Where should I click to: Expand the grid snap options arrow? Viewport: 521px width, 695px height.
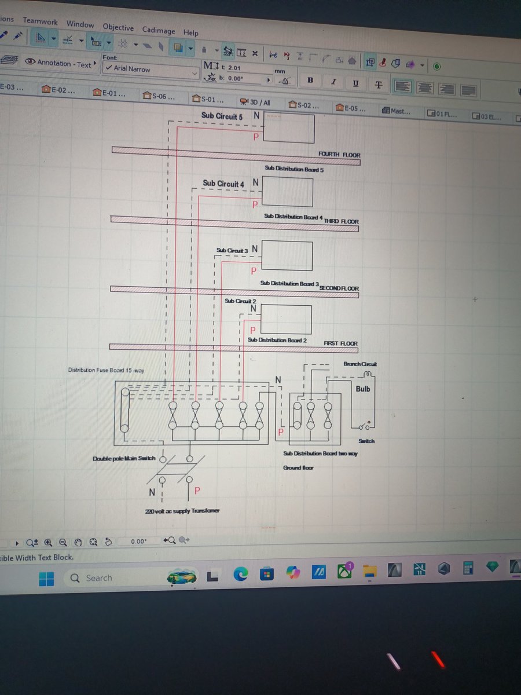[x=135, y=45]
